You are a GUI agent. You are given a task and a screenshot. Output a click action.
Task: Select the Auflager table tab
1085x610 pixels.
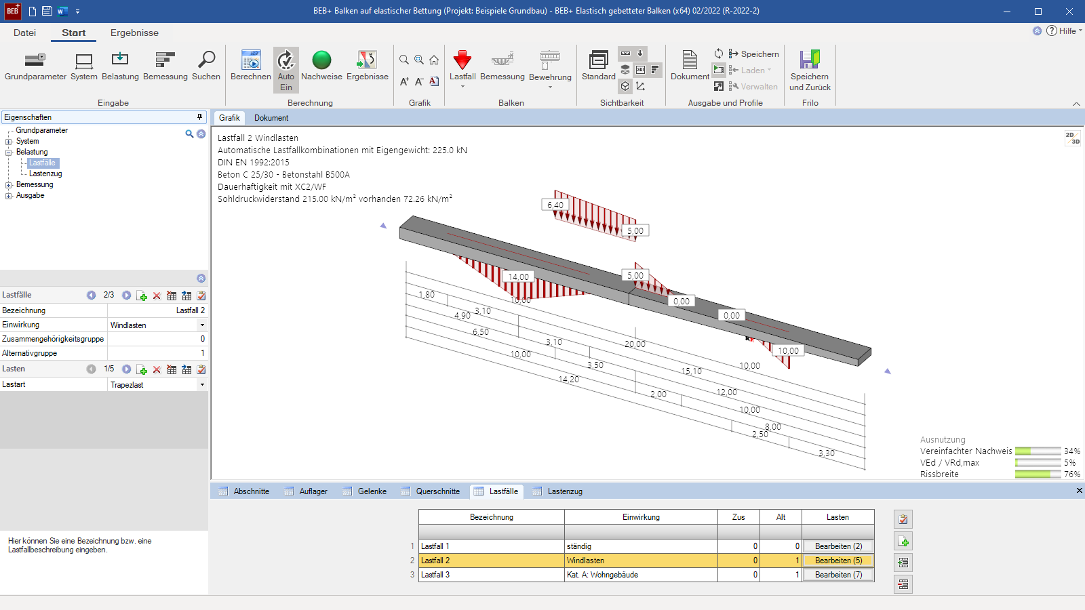pos(306,491)
